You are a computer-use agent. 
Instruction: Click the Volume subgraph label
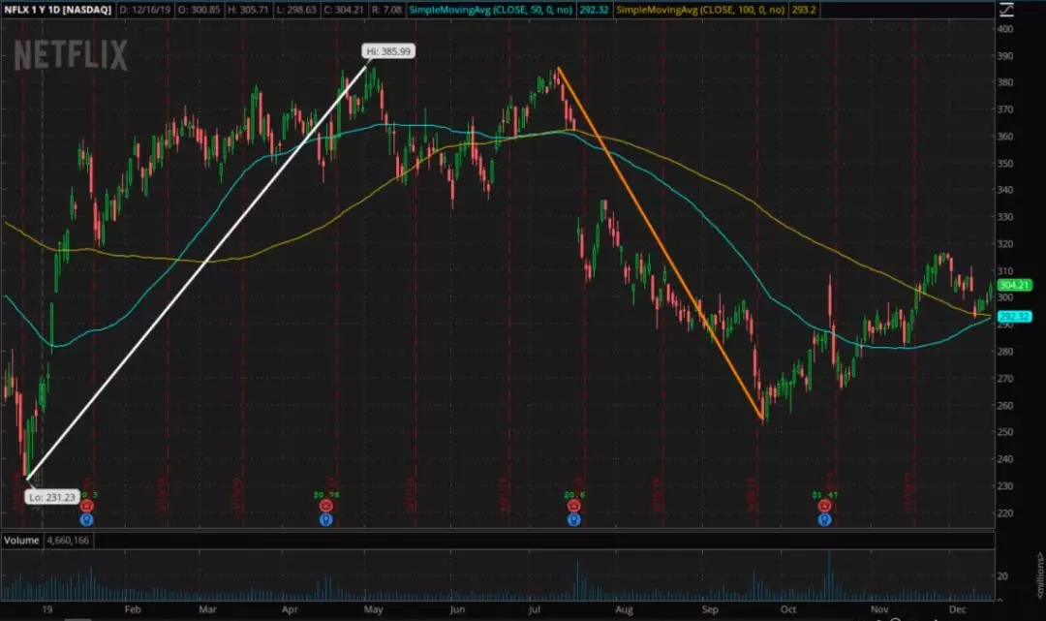point(19,540)
